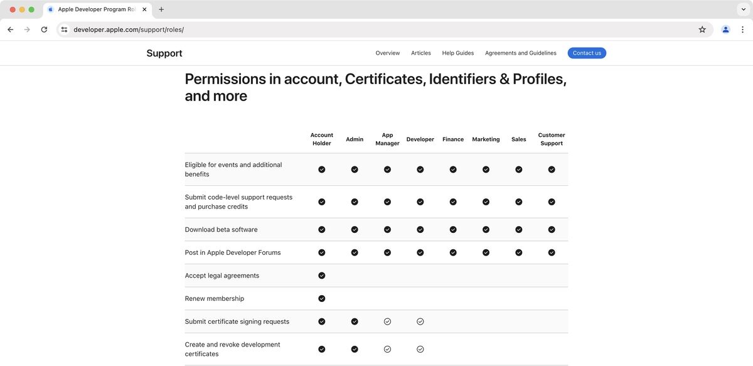Viewport: 753px width, 366px height.
Task: Click Admin checkmark for certificate signing requests
Action: coord(355,321)
